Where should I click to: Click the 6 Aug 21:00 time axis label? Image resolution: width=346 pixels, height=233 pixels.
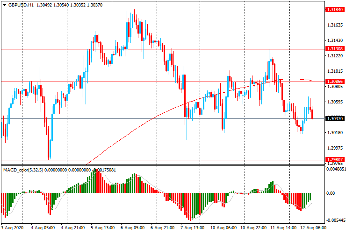162,227
